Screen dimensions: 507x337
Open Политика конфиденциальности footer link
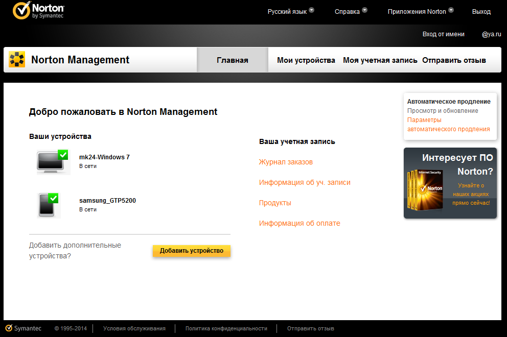[226, 328]
